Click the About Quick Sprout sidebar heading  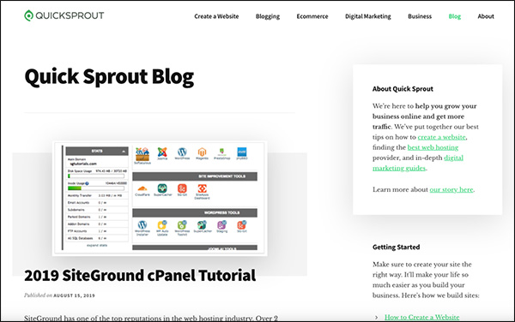[403, 89]
